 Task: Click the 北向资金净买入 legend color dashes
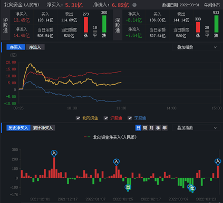point(87,137)
